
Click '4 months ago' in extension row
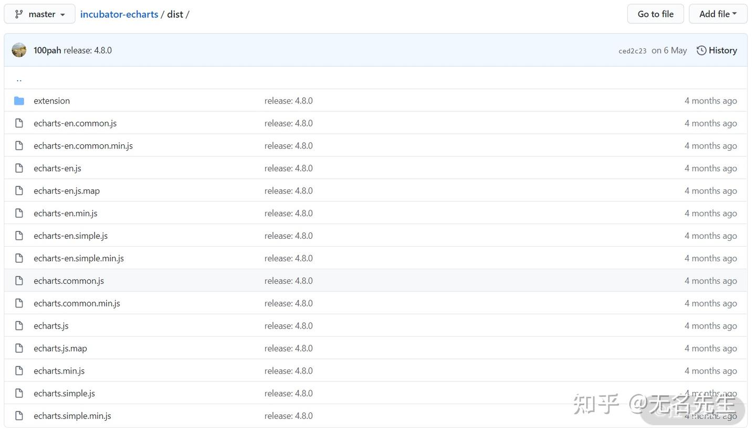point(711,101)
